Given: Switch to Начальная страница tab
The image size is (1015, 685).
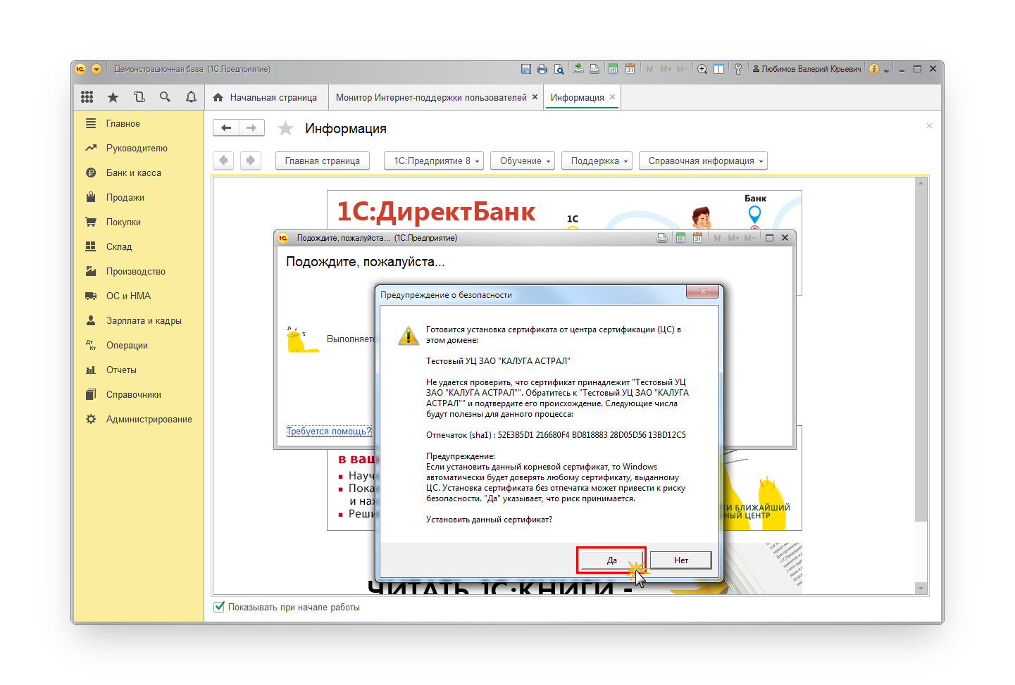Looking at the screenshot, I should 266,97.
